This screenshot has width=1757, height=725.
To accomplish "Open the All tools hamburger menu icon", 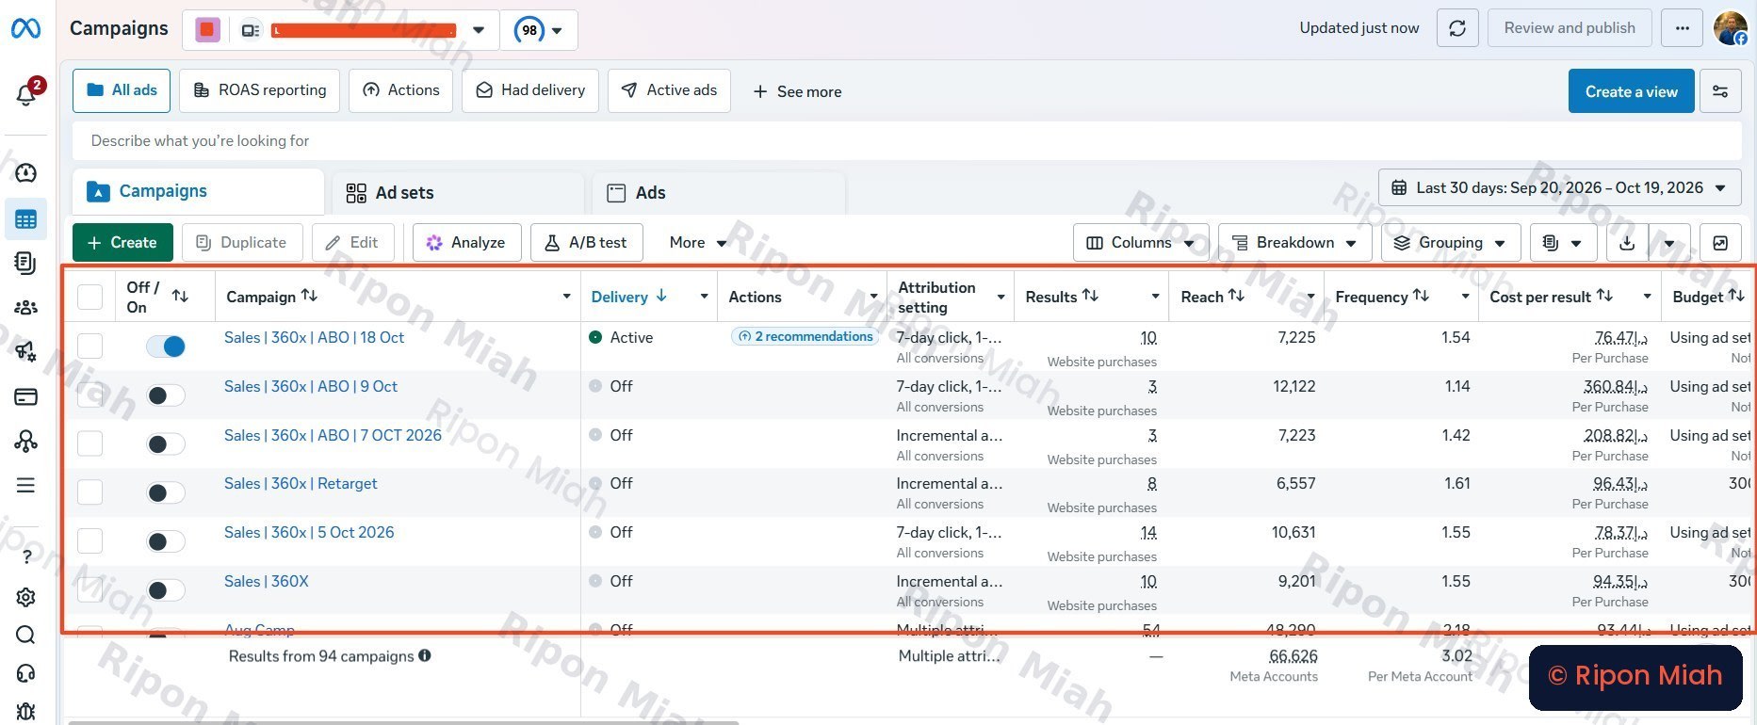I will click(x=26, y=485).
